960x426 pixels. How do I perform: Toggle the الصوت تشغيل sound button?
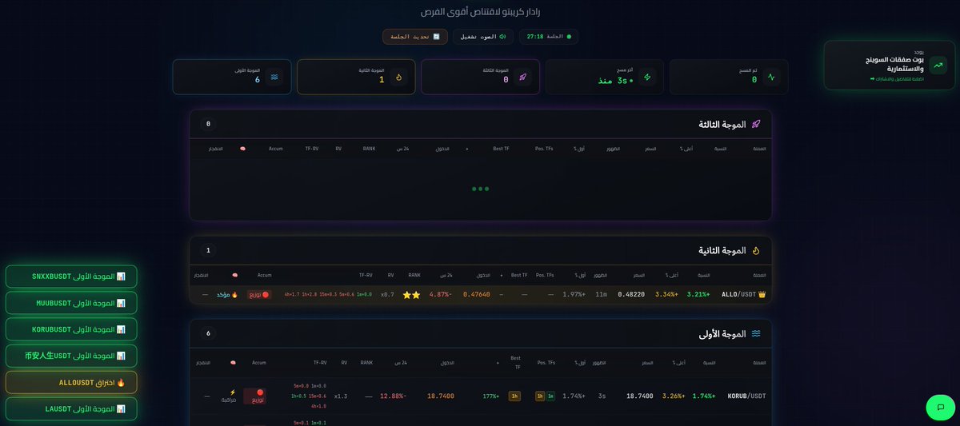click(x=483, y=36)
